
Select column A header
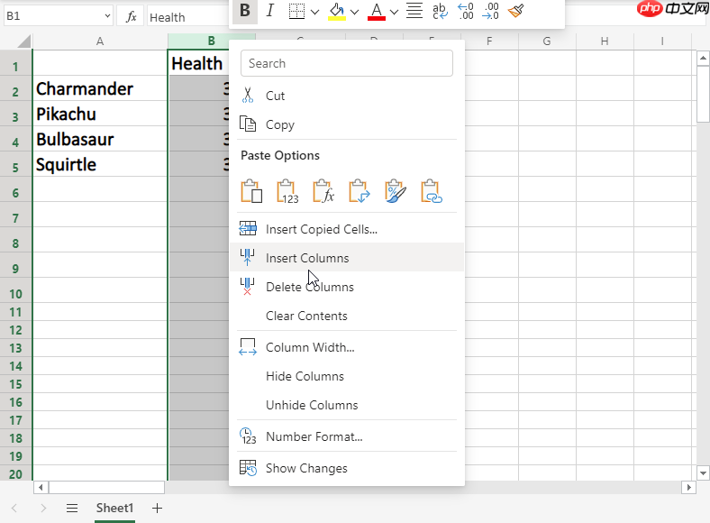pyautogui.click(x=100, y=41)
